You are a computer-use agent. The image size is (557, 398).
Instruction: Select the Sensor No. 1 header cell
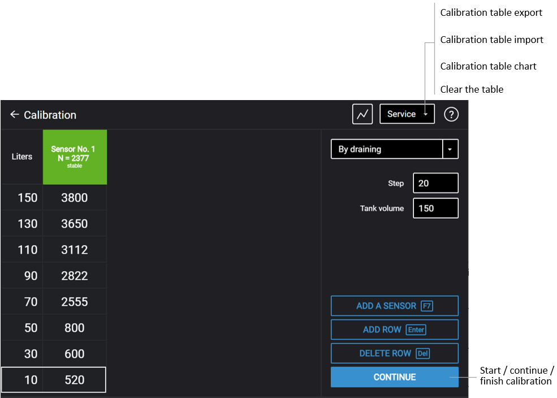75,157
